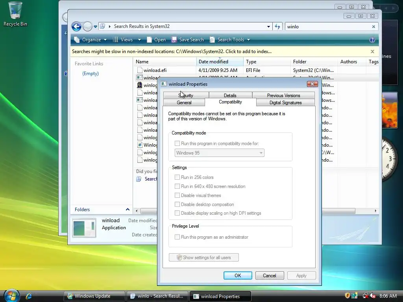
Task: Select the winload.efi file row
Action: [x=256, y=70]
